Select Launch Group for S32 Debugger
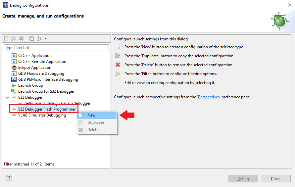Viewport: 295px width, 187px height. tap(46, 91)
